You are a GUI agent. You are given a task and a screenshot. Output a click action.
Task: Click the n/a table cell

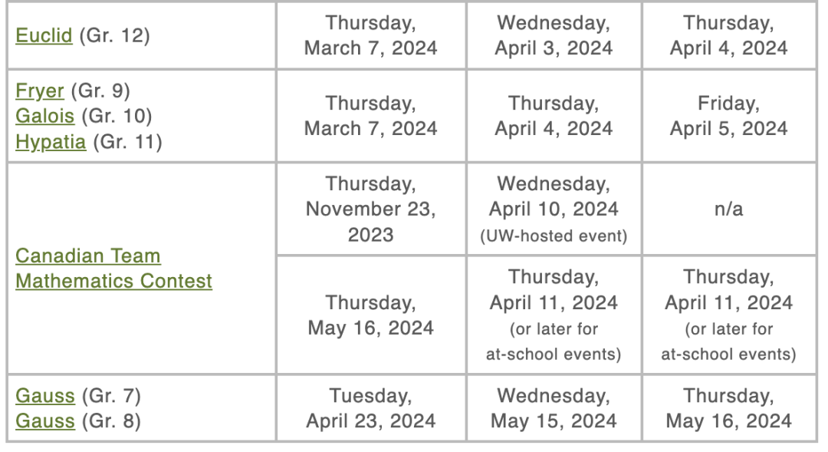point(728,209)
